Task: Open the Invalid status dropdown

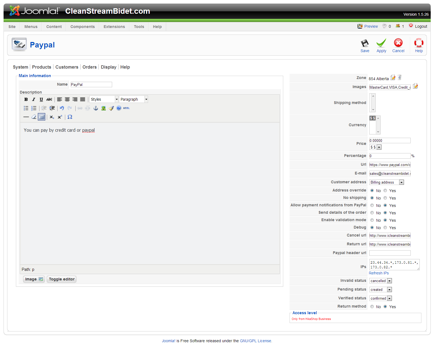Action: coord(381,281)
